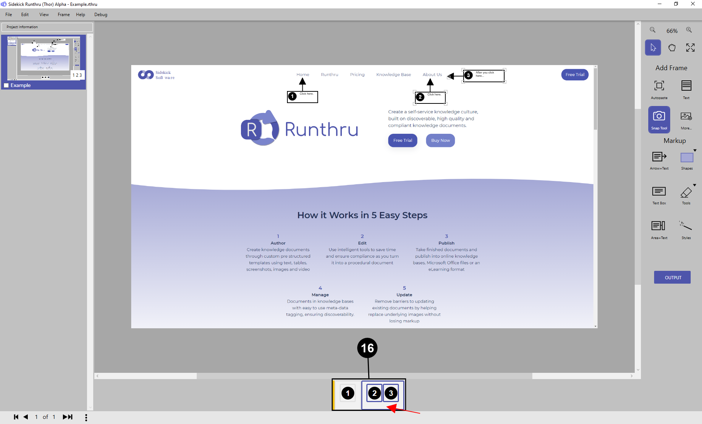Expand the Tools dropdown arrow
Image resolution: width=702 pixels, height=424 pixels.
(x=695, y=185)
